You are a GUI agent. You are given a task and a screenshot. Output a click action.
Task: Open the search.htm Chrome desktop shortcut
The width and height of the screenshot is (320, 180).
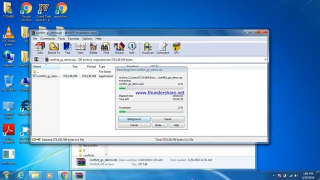point(61,10)
